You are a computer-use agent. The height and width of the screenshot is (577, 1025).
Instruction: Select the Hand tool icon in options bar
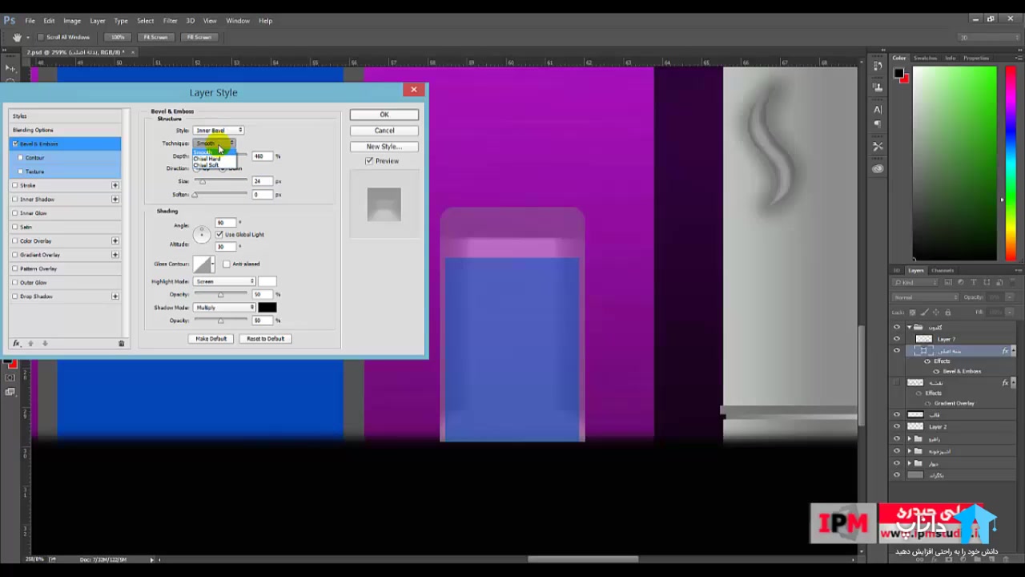click(17, 37)
